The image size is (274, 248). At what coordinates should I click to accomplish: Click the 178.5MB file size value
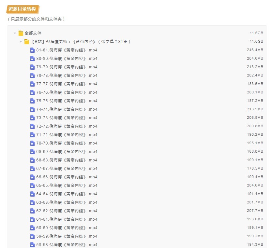click(x=255, y=169)
